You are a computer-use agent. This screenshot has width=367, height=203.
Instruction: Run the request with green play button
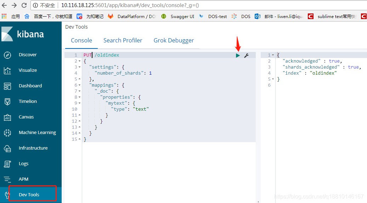238,56
